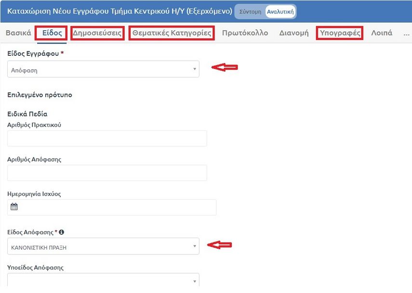Image resolution: width=412 pixels, height=293 pixels.
Task: Expand the Είδος Απόφασης dropdown
Action: pos(103,246)
